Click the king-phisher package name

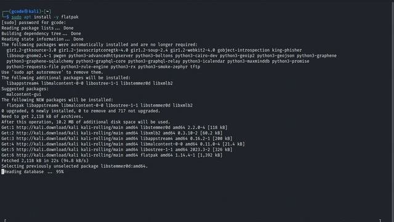[287, 50]
